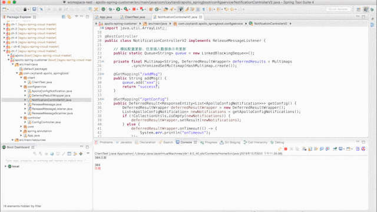Image resolution: width=377 pixels, height=212 pixels.
Task: Fold the addMsg method at line 28
Action: pyautogui.click(x=103, y=74)
